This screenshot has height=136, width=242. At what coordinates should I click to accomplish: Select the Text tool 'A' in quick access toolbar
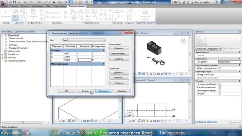tap(54, 2)
